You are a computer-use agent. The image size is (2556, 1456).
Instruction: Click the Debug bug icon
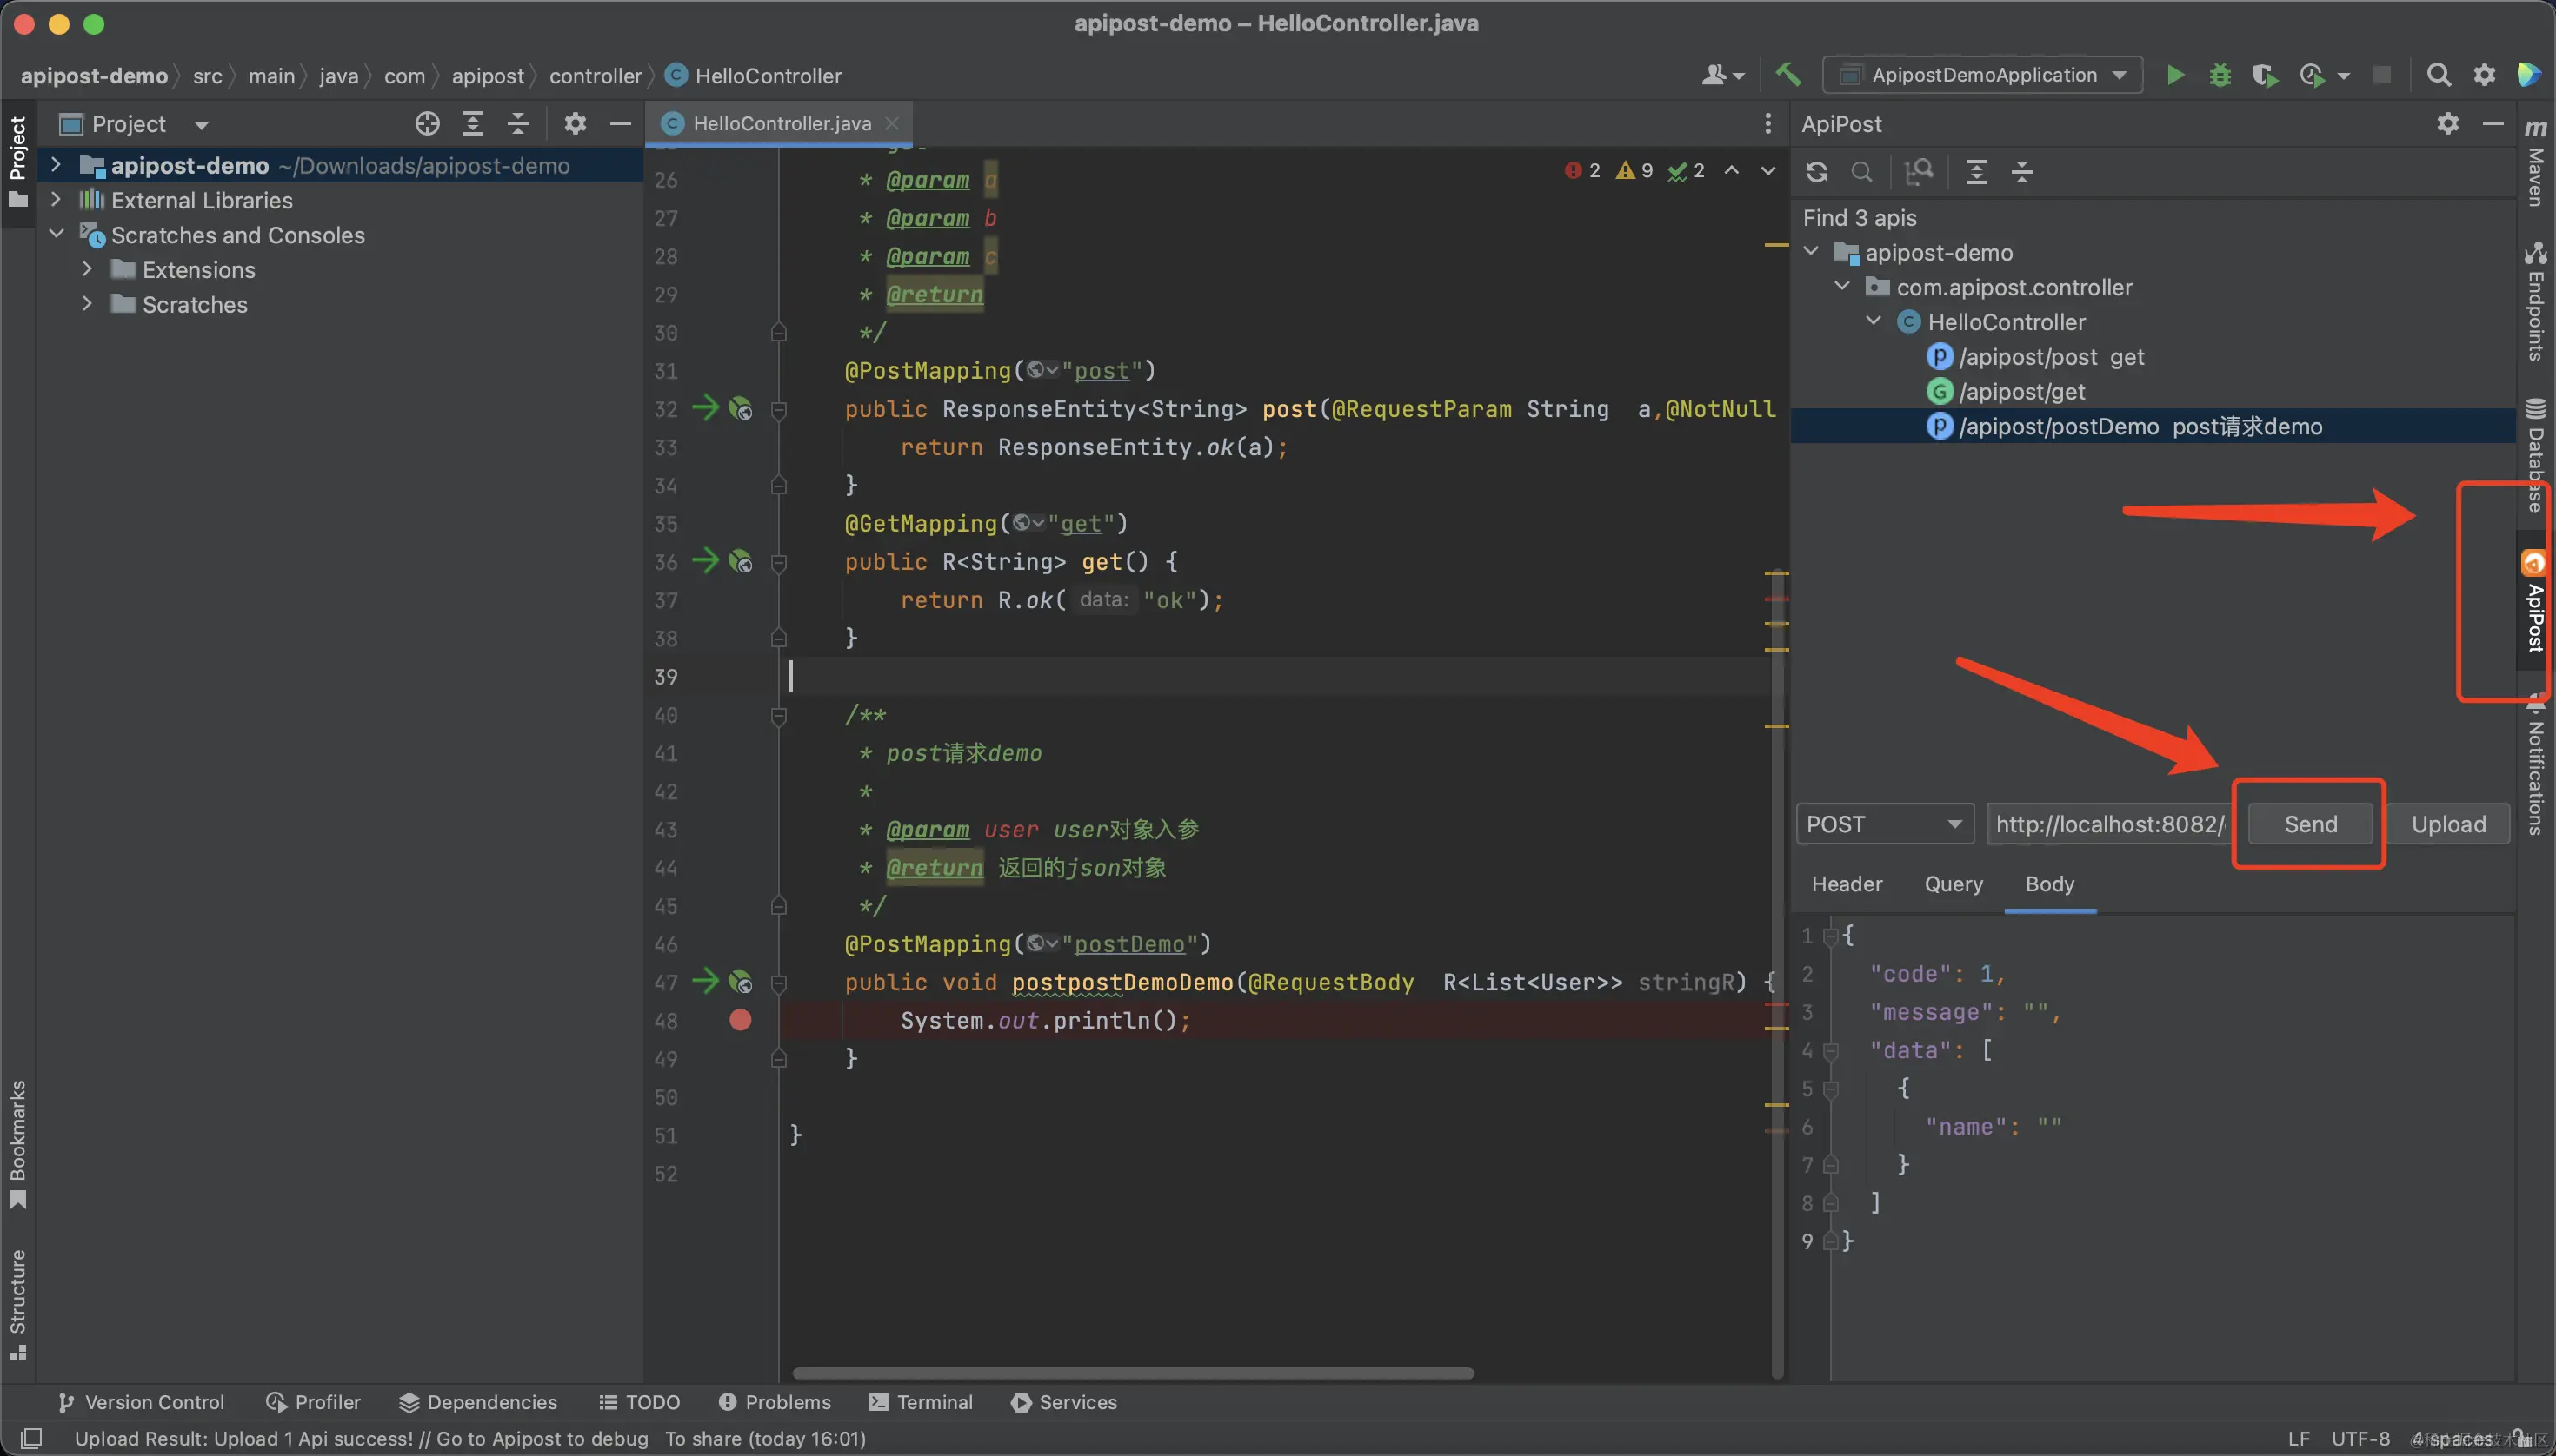[x=2220, y=75]
